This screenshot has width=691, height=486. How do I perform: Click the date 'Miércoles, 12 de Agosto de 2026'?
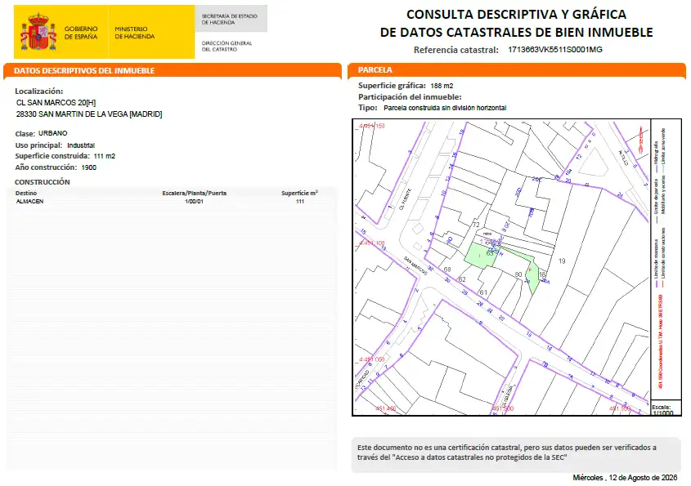click(x=625, y=478)
